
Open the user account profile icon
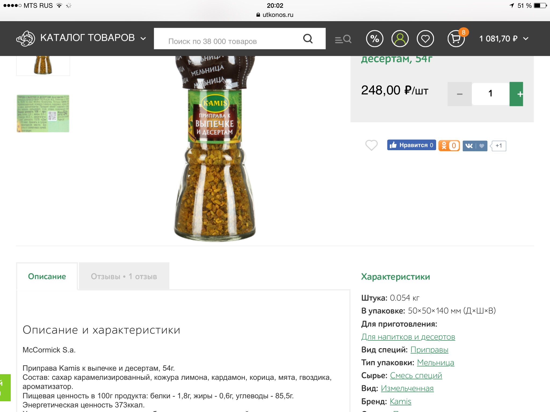[x=400, y=39]
